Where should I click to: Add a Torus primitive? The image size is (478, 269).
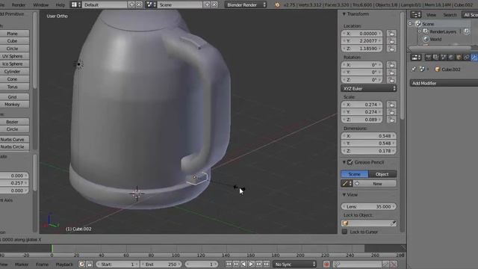click(12, 87)
